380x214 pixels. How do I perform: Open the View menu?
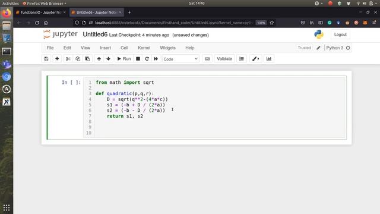(85, 48)
